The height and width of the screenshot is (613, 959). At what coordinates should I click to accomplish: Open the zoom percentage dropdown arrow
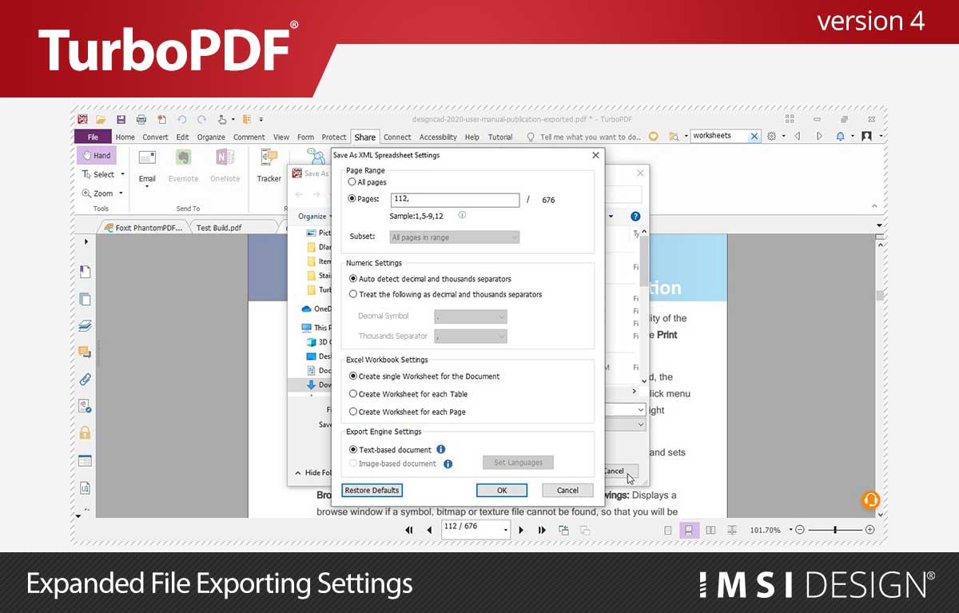pyautogui.click(x=790, y=530)
